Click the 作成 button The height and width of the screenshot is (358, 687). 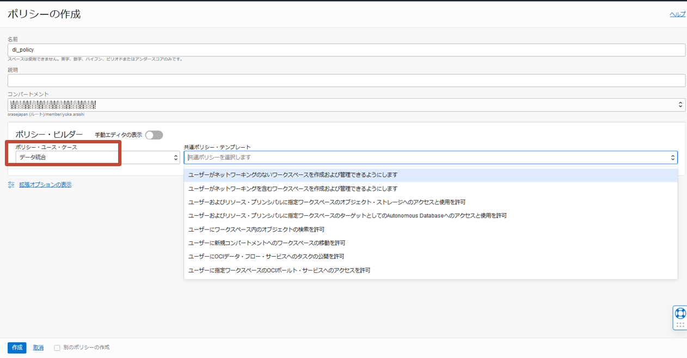tap(17, 348)
